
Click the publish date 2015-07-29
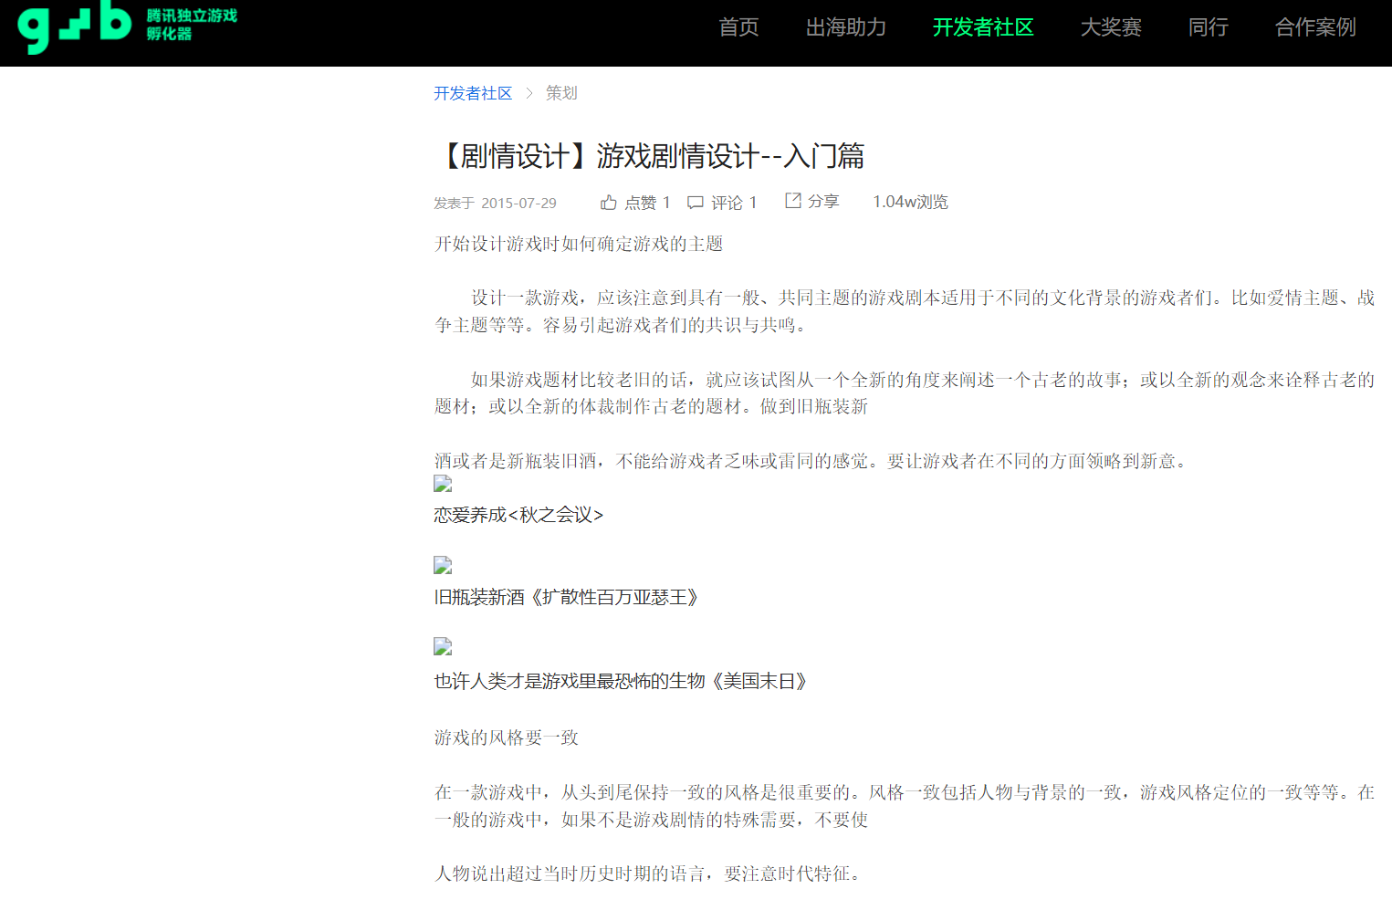[518, 203]
